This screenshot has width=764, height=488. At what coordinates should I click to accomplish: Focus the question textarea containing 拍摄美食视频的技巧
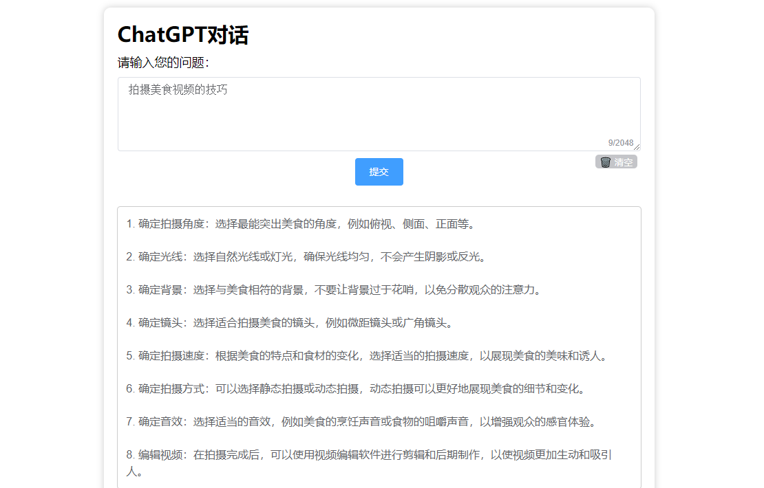pyautogui.click(x=379, y=114)
